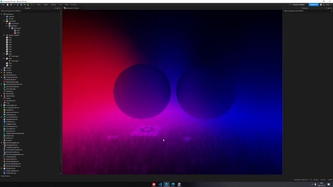The width and height of the screenshot is (333, 187).
Task: Click the Undo arrow icon
Action: (24, 5)
